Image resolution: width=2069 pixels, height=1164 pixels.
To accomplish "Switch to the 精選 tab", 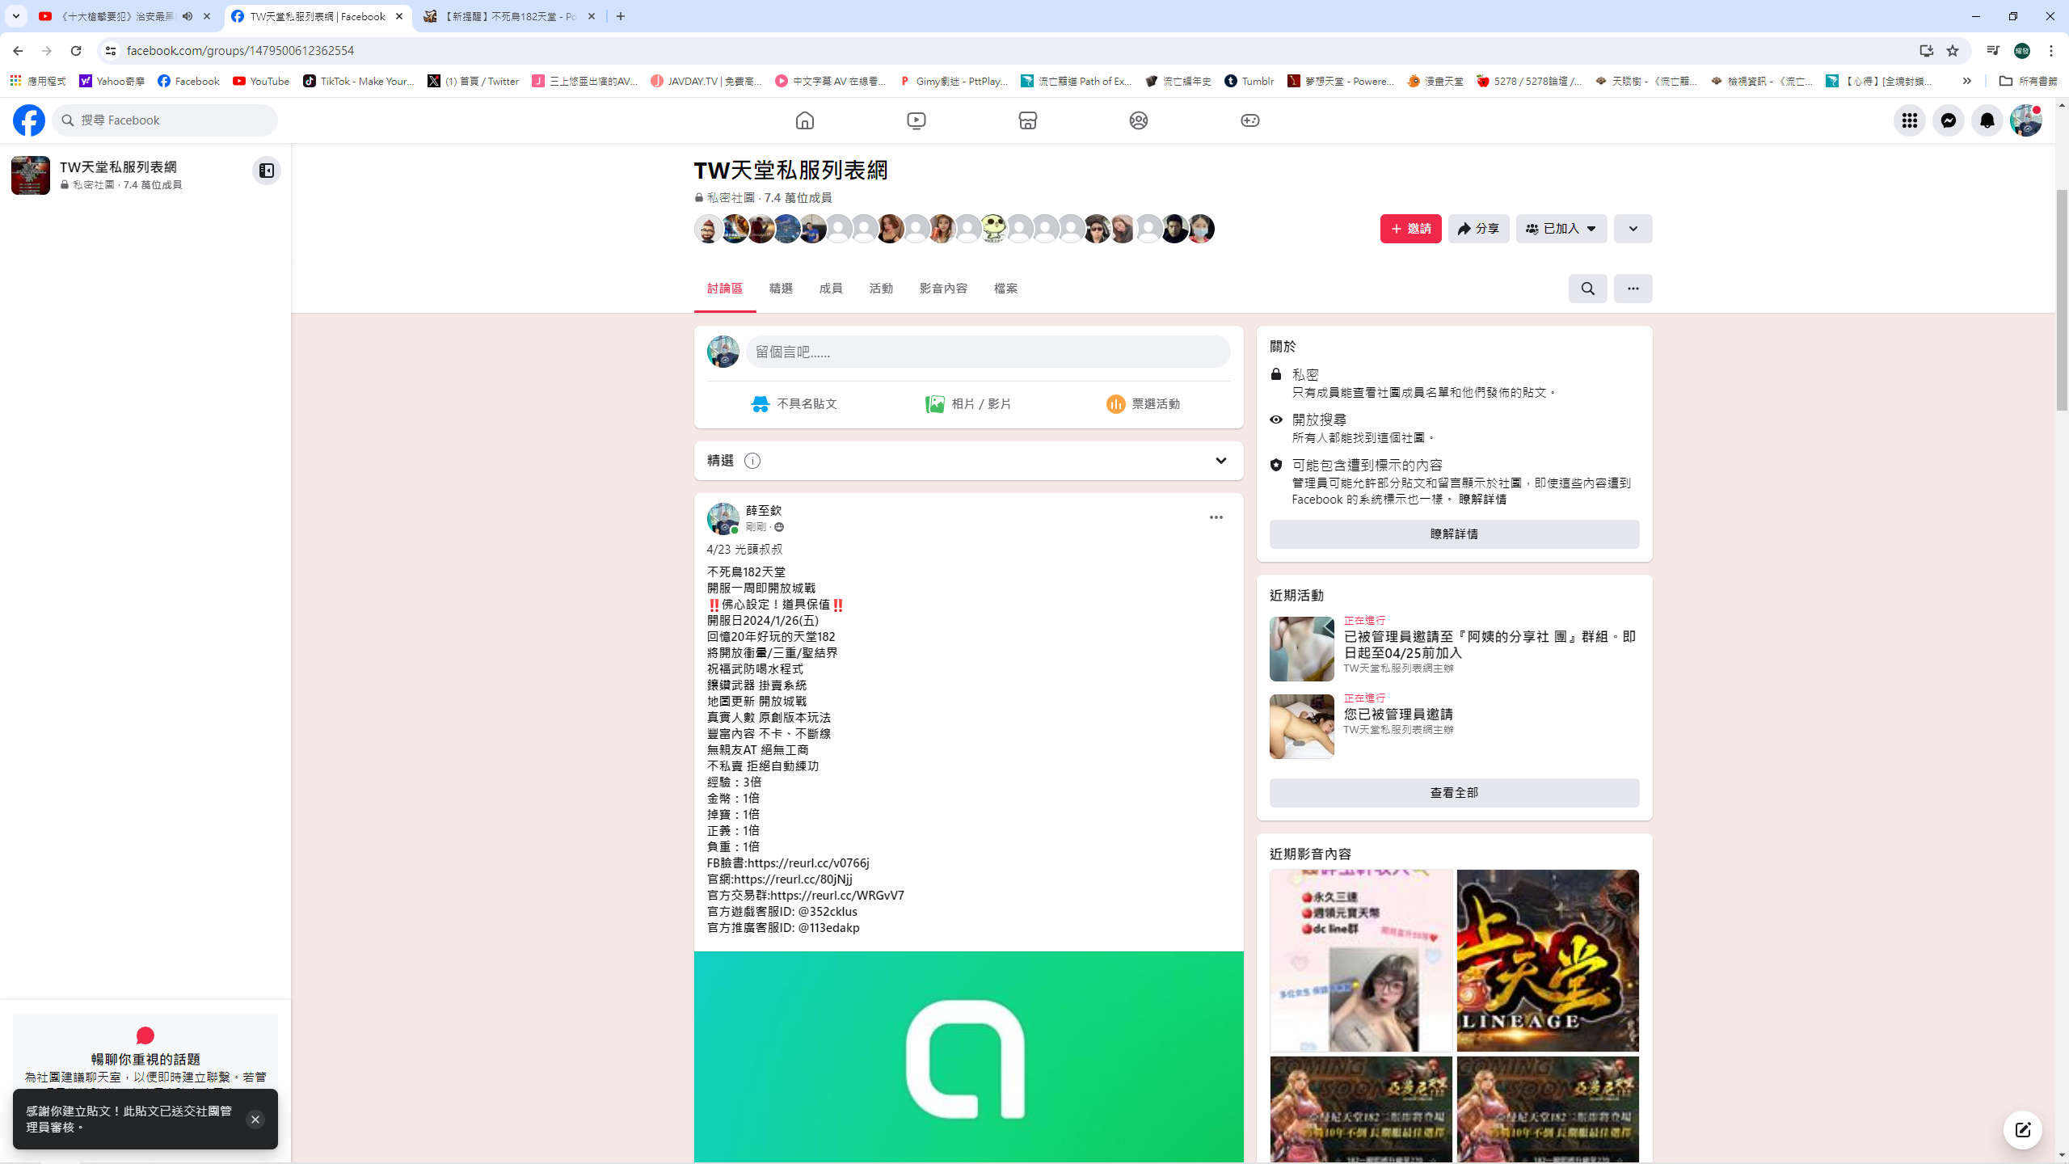I will (x=781, y=289).
